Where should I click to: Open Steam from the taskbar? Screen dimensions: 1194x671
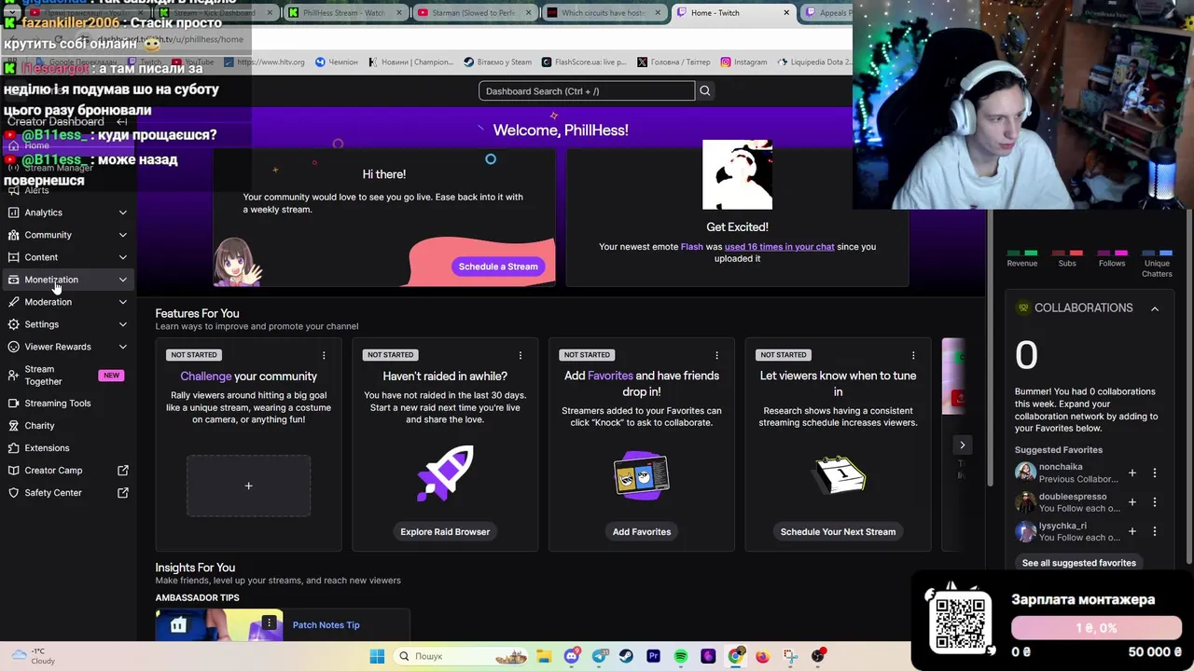coord(626,656)
